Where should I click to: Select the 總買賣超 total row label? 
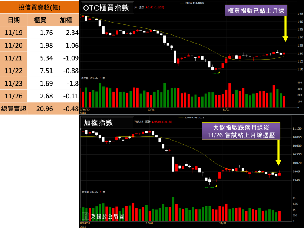[x=14, y=108]
